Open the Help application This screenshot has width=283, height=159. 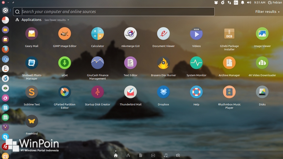click(196, 92)
